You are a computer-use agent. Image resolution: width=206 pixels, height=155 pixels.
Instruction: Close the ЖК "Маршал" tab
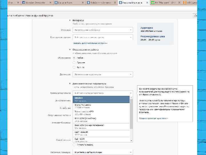[180, 3]
